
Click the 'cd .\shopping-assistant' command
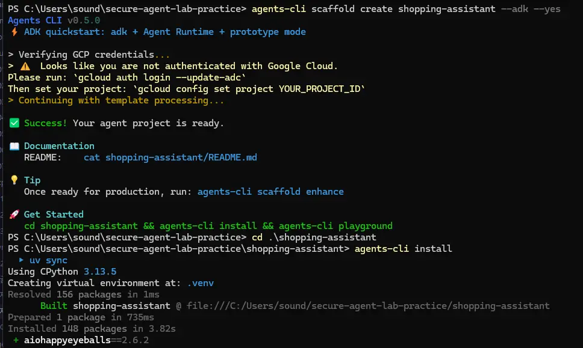(x=314, y=237)
